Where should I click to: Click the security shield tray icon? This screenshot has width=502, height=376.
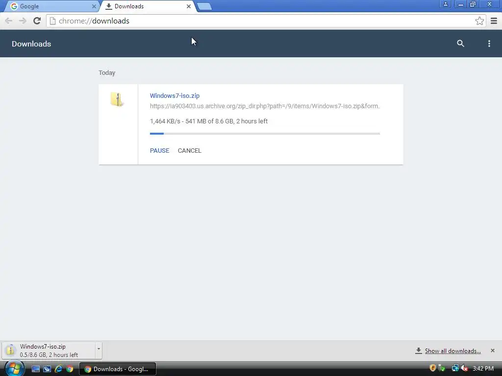[x=432, y=368]
